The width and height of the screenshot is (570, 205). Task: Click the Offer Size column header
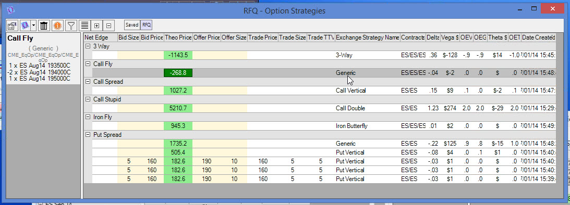coord(234,37)
